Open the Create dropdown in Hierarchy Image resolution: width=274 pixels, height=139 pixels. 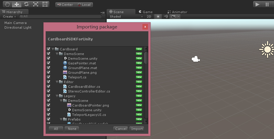point(9,17)
